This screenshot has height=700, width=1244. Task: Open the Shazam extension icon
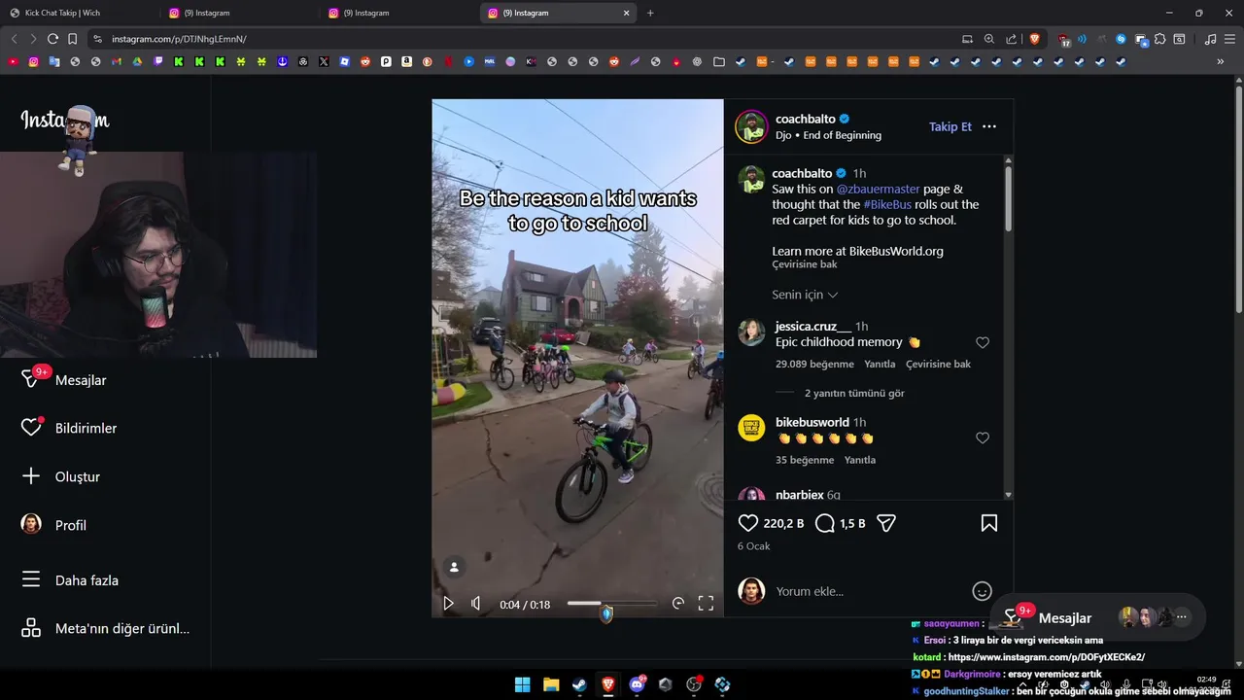point(1121,39)
